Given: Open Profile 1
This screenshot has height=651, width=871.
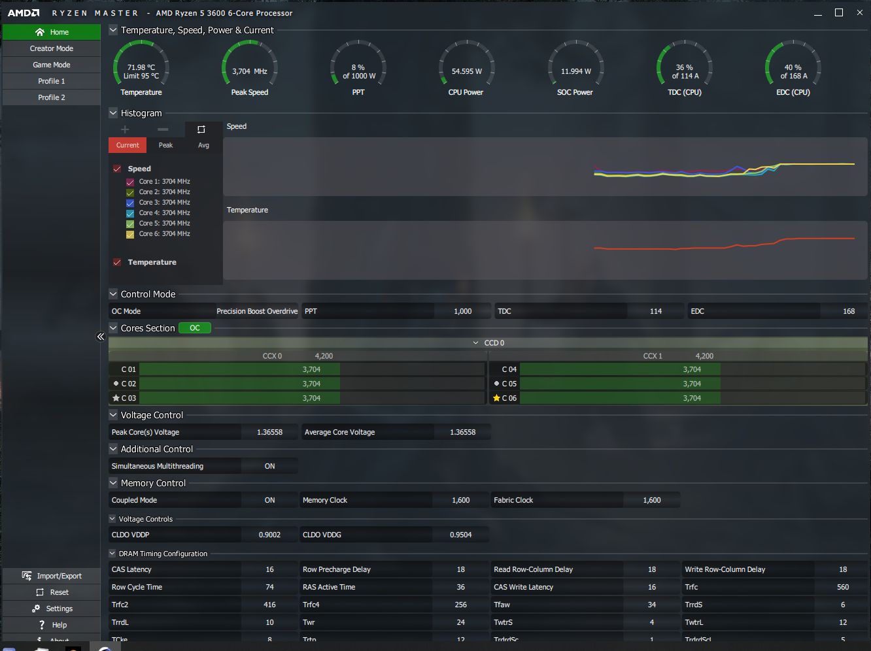Looking at the screenshot, I should coord(52,81).
